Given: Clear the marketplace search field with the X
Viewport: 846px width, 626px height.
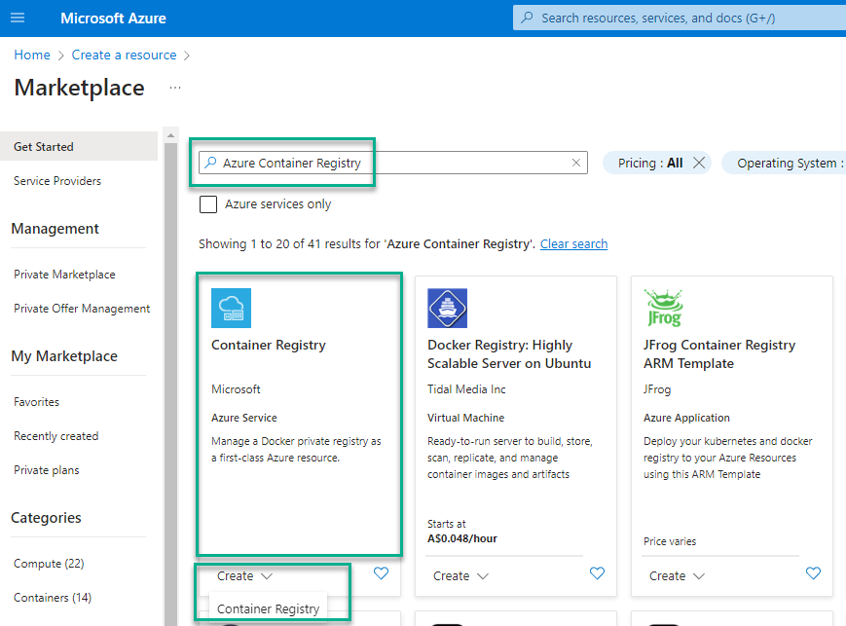Looking at the screenshot, I should (575, 163).
